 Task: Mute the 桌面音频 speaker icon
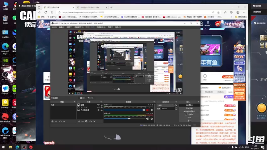[x=148, y=119]
